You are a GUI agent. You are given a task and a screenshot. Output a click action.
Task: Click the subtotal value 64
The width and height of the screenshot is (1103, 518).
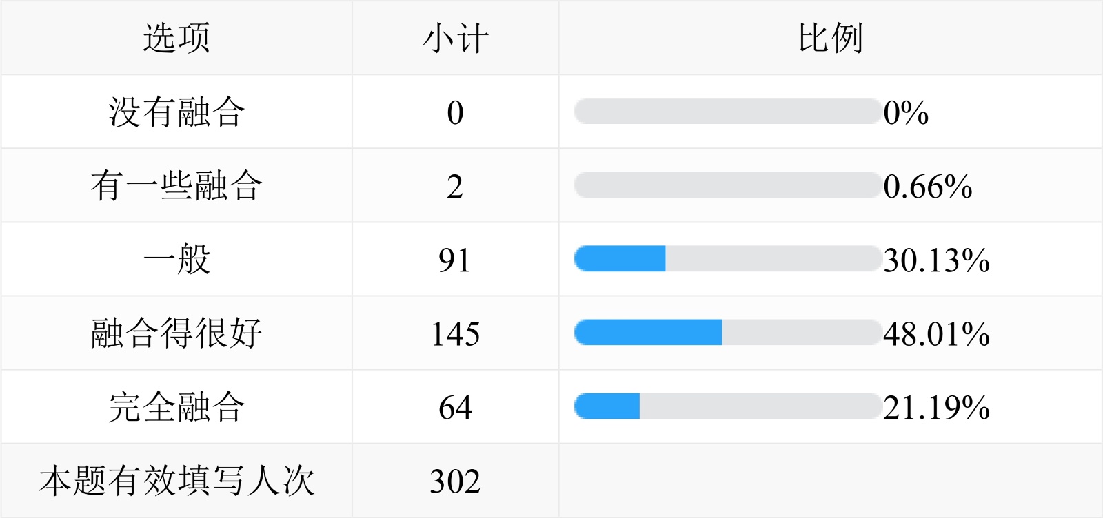coord(455,408)
